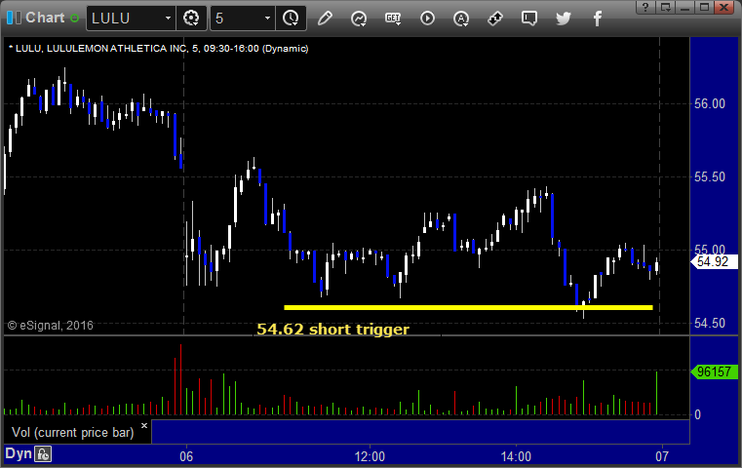Open the symbol settings gear menu
The width and height of the screenshot is (742, 468).
pos(191,18)
